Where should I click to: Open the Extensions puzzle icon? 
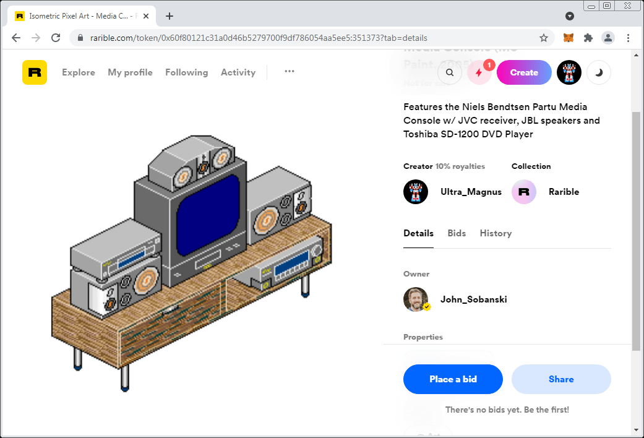588,38
